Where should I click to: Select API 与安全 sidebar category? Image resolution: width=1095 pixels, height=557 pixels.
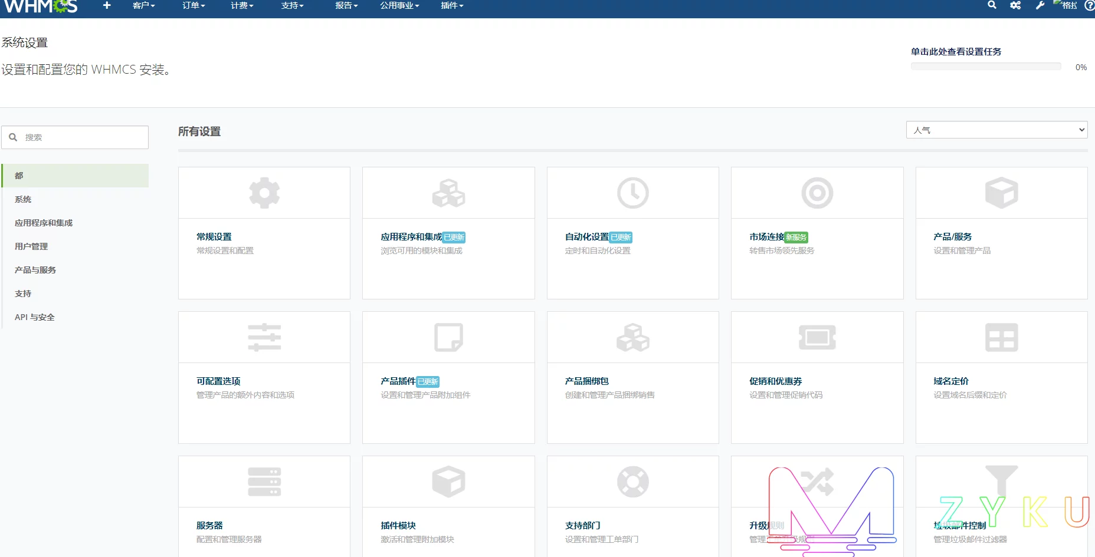[35, 317]
